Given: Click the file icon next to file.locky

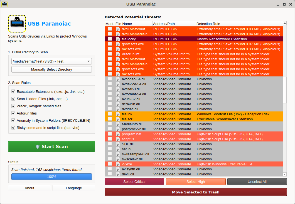Looking at the screenshot, I should click(118, 39).
